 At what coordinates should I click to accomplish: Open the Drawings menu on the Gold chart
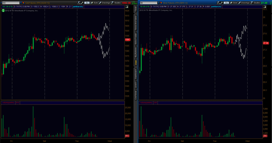click(x=105, y=3)
